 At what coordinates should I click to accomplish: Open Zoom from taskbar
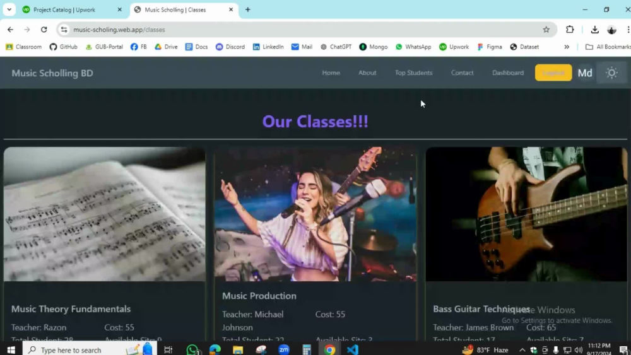[284, 350]
